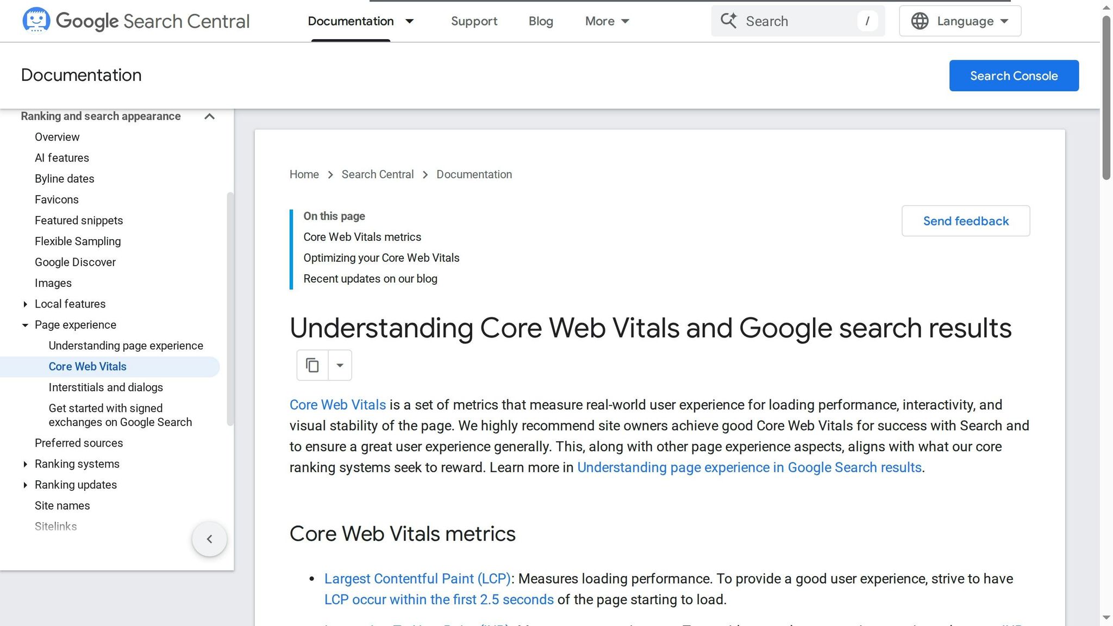This screenshot has width=1113, height=626.
Task: Open the More menu dropdown
Action: 607,21
